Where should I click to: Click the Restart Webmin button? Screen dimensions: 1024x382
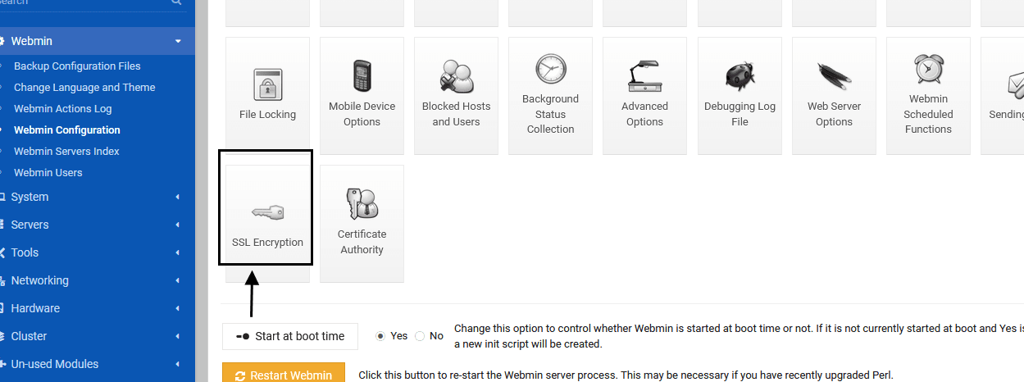coord(284,375)
